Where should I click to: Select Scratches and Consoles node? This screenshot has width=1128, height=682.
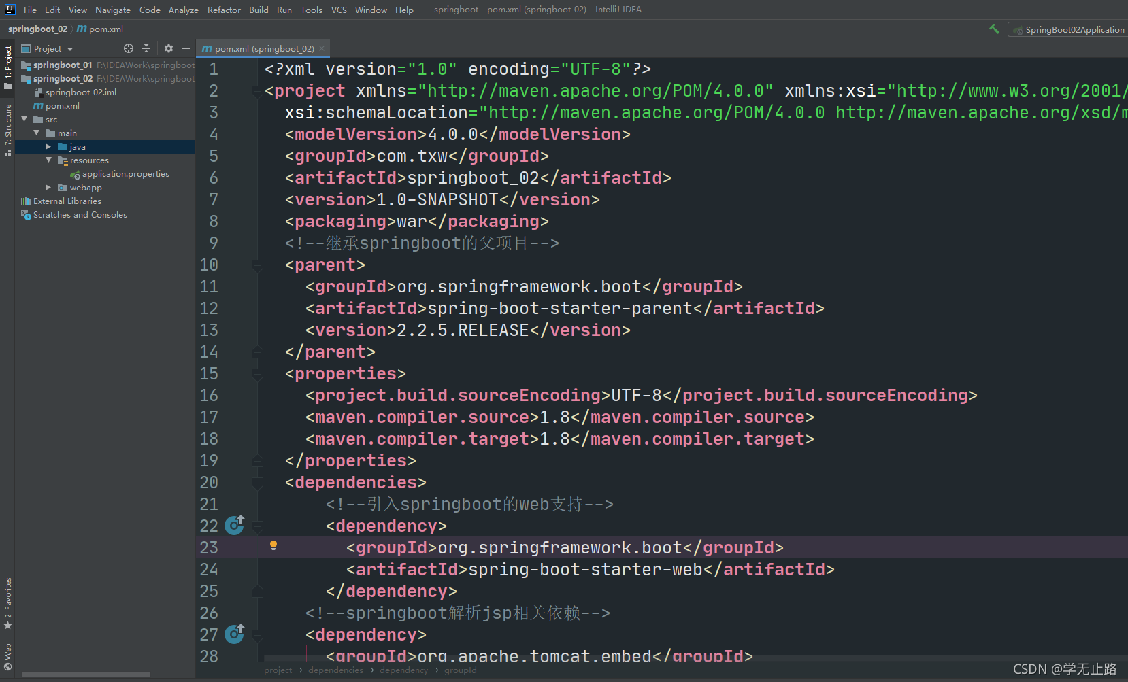point(80,215)
